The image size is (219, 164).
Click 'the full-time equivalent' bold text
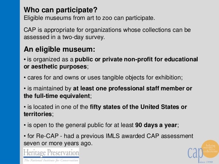(57, 96)
